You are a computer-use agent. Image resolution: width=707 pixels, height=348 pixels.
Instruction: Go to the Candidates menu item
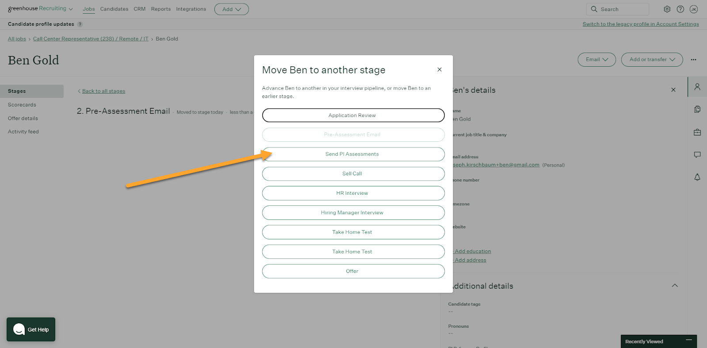point(114,9)
